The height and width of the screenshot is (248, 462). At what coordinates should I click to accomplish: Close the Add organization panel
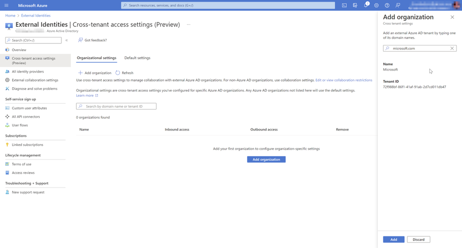(x=452, y=17)
